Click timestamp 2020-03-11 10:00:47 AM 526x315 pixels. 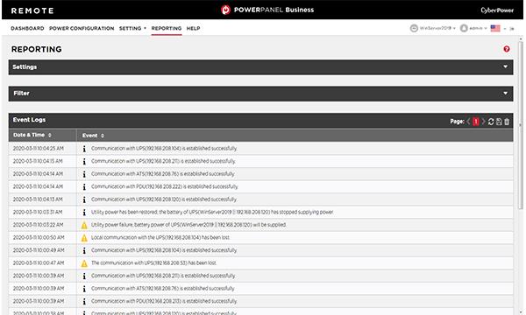point(39,263)
